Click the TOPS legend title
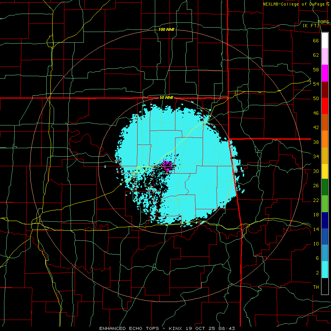Image resolution: width=331 pixels, height=331 pixels. [x=323, y=22]
